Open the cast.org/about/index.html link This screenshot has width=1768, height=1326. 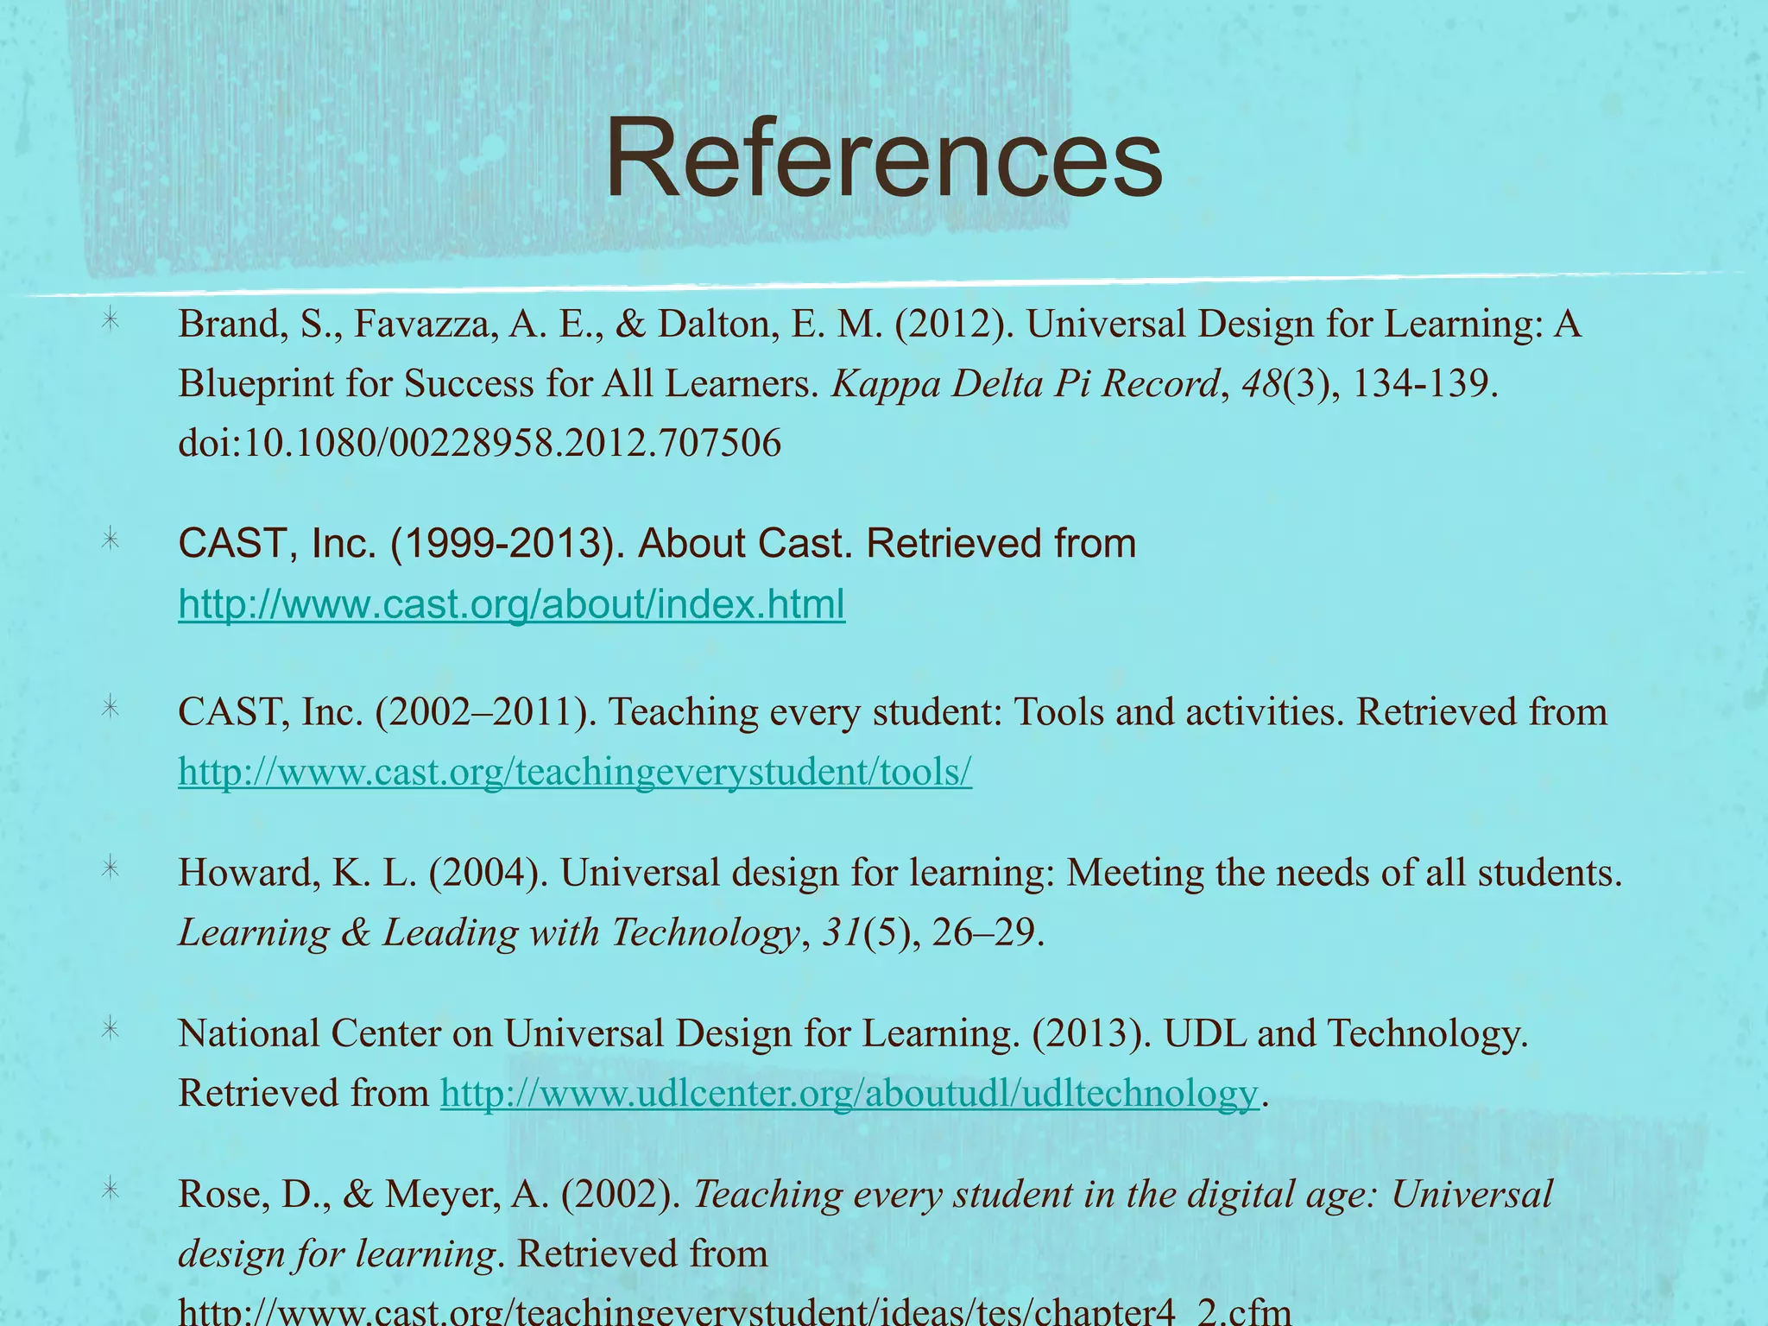(x=511, y=603)
